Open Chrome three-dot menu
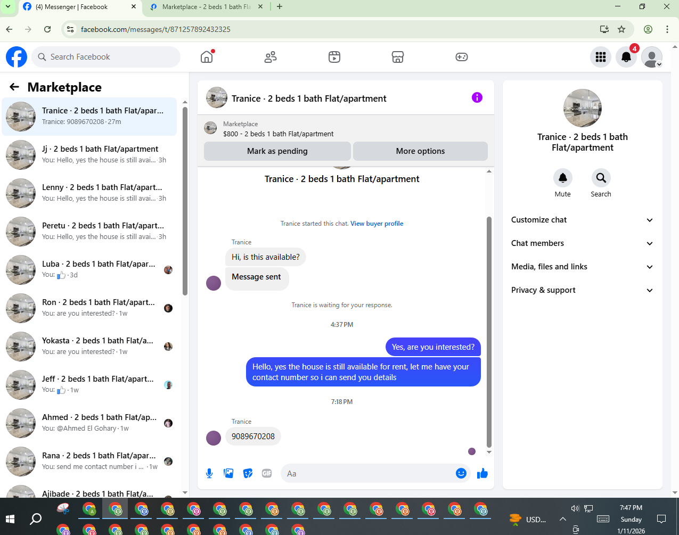 click(x=667, y=29)
